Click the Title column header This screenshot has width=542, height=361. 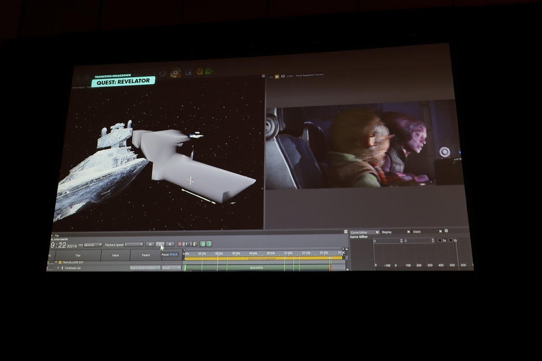pyautogui.click(x=78, y=255)
